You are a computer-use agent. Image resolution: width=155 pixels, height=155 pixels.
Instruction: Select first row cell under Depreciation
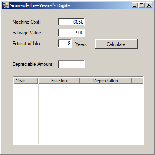(x=106, y=87)
